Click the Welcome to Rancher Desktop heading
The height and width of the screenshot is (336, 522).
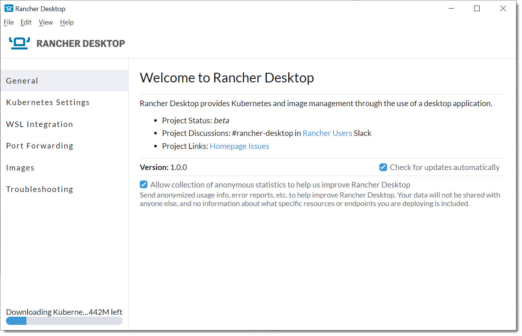pos(227,78)
